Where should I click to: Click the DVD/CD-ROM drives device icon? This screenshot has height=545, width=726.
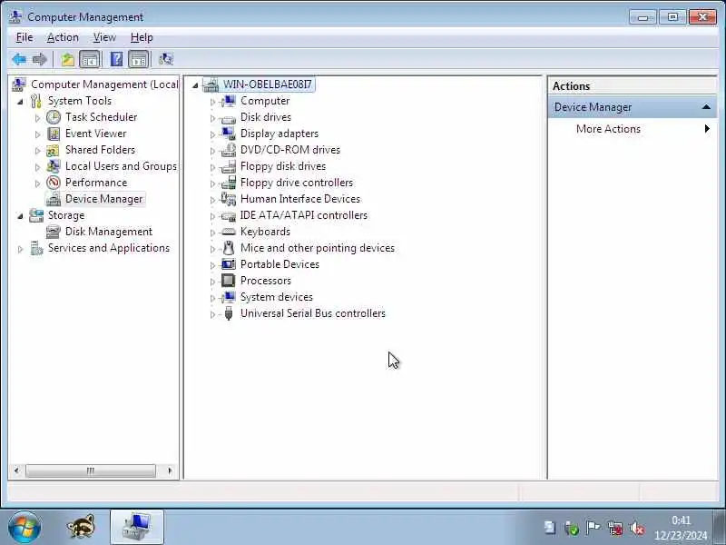pyautogui.click(x=229, y=150)
